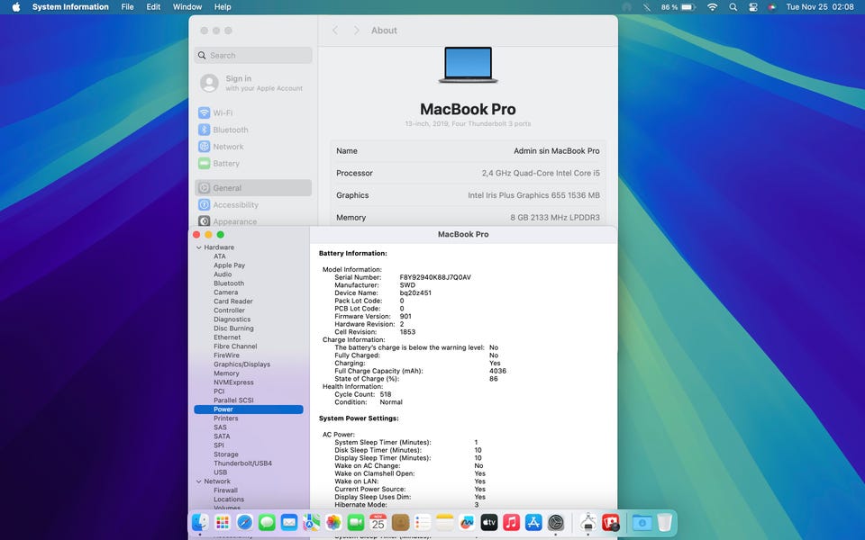Click the Search field in System Settings

(x=253, y=55)
